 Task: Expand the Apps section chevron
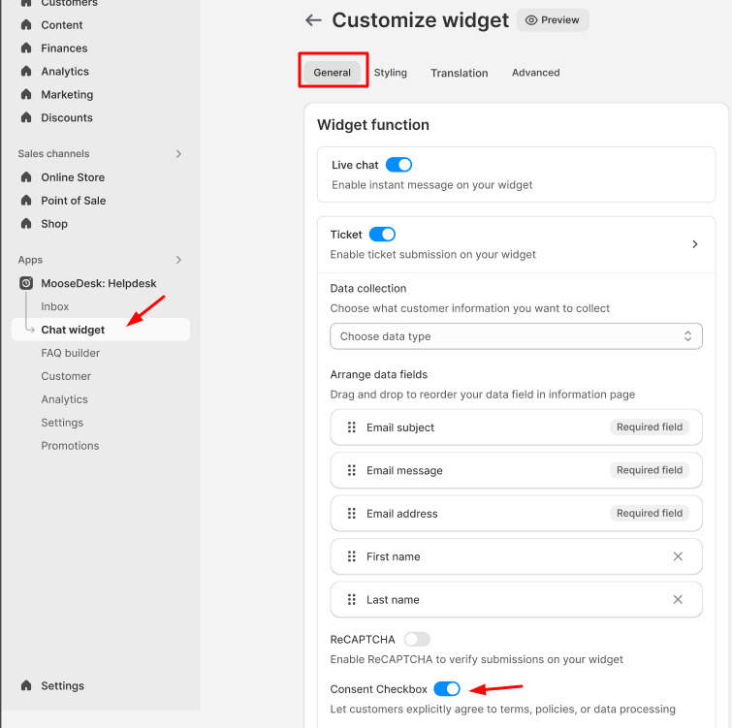178,260
